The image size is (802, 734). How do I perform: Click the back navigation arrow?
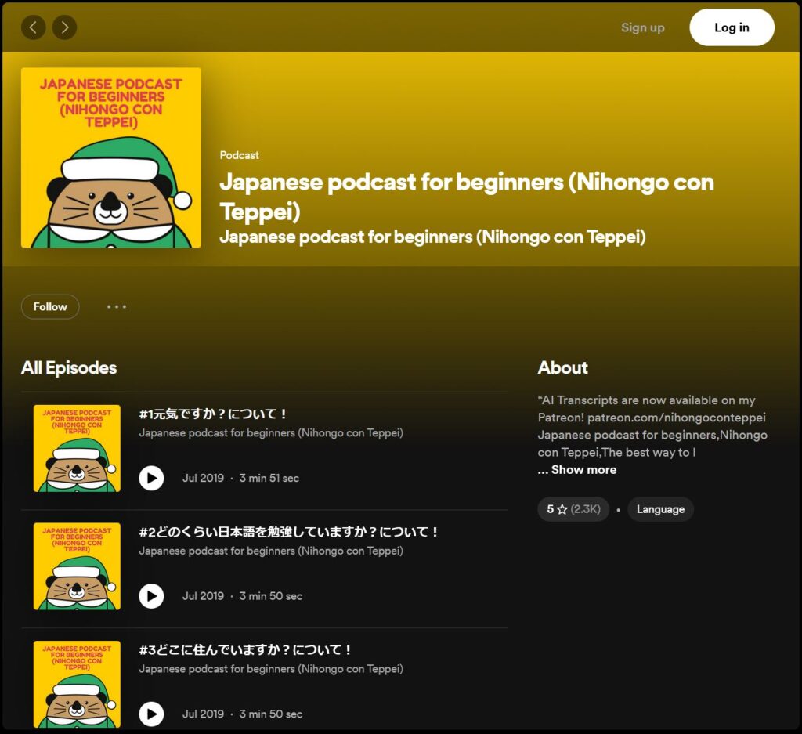click(33, 27)
